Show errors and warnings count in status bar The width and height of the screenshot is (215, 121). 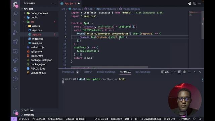[x=24, y=119]
